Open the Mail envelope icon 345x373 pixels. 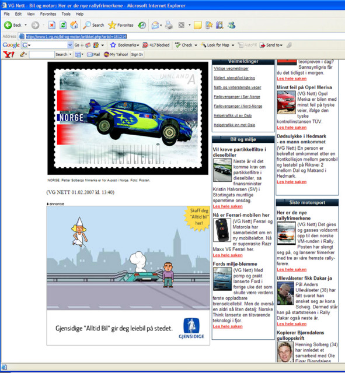[x=155, y=25]
